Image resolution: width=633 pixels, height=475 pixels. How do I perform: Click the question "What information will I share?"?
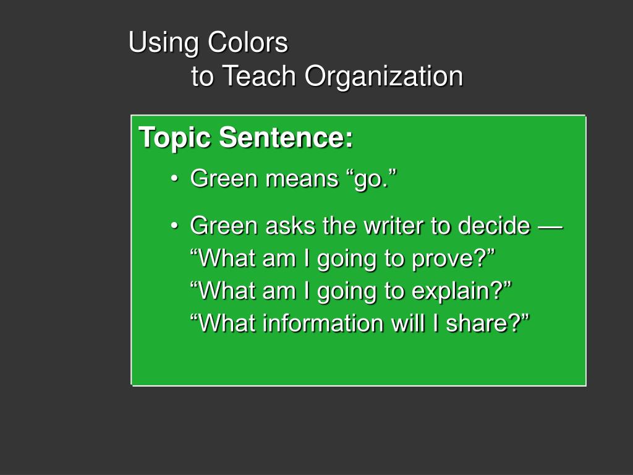(x=359, y=323)
